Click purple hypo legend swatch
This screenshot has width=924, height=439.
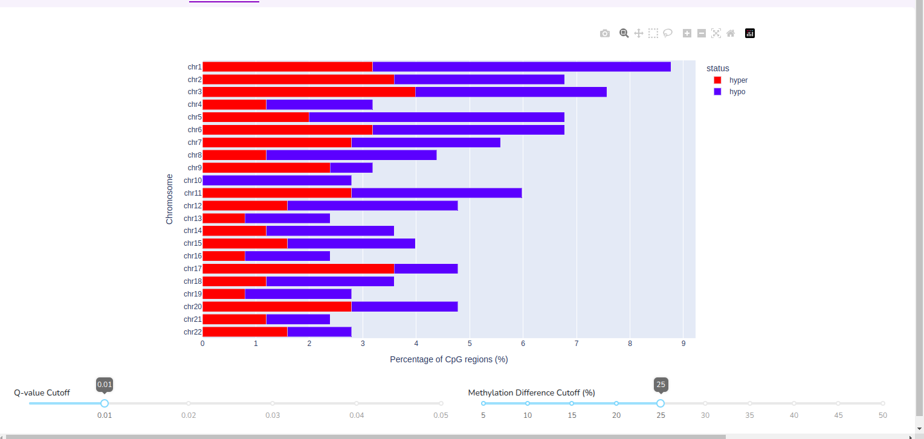tap(718, 92)
